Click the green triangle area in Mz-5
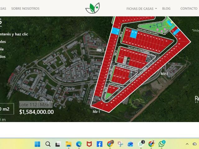Image resolution: width=199 pixels, height=149 pixels. [x=108, y=96]
